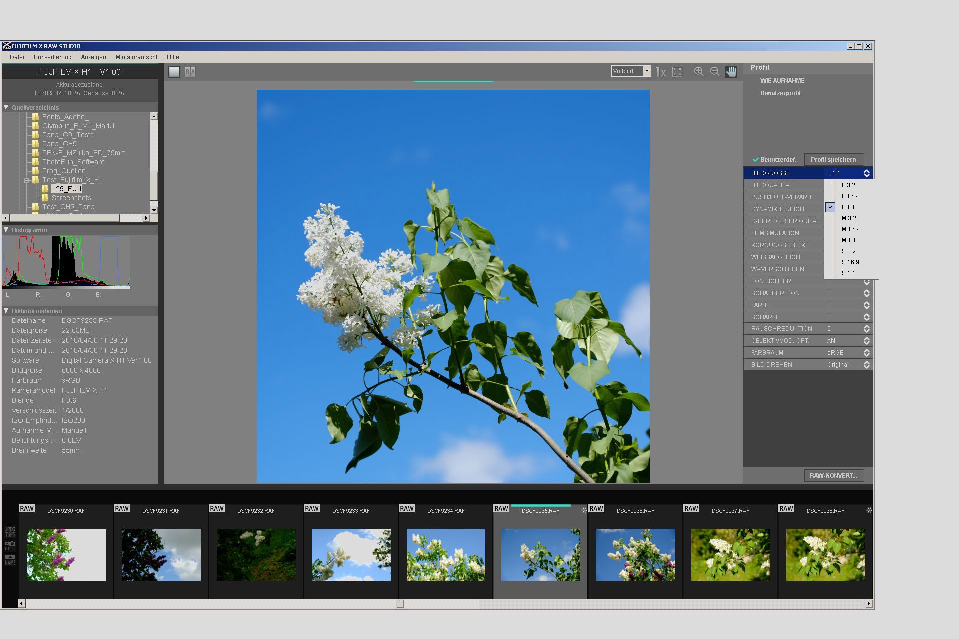
Task: Toggle the before/after comparison view icon
Action: pos(190,72)
